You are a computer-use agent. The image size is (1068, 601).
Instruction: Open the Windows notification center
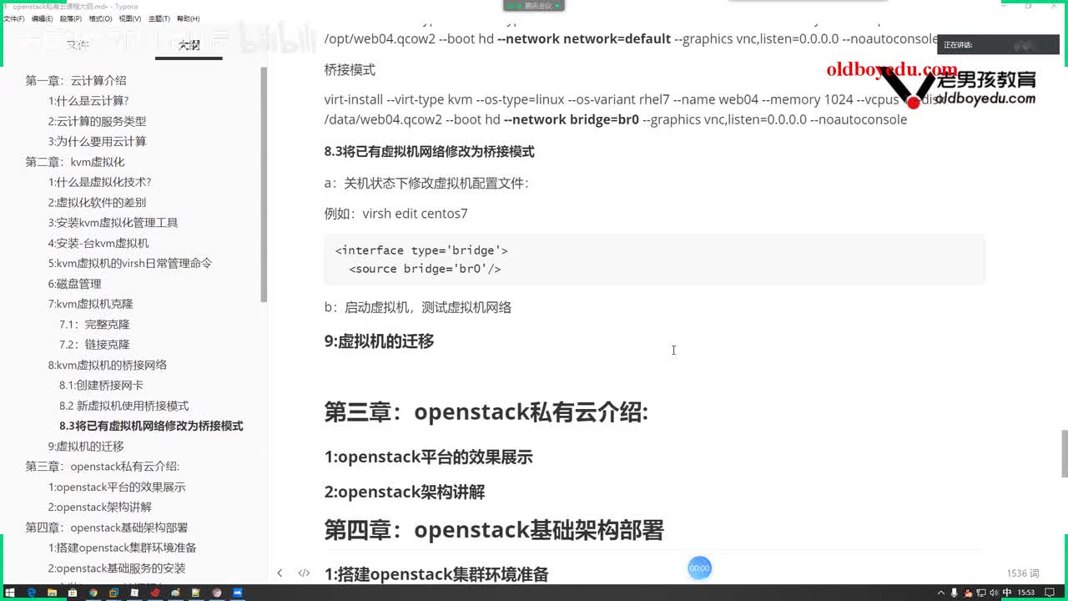1050,592
